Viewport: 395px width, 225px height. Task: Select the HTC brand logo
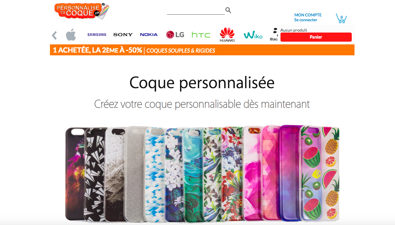(x=201, y=35)
